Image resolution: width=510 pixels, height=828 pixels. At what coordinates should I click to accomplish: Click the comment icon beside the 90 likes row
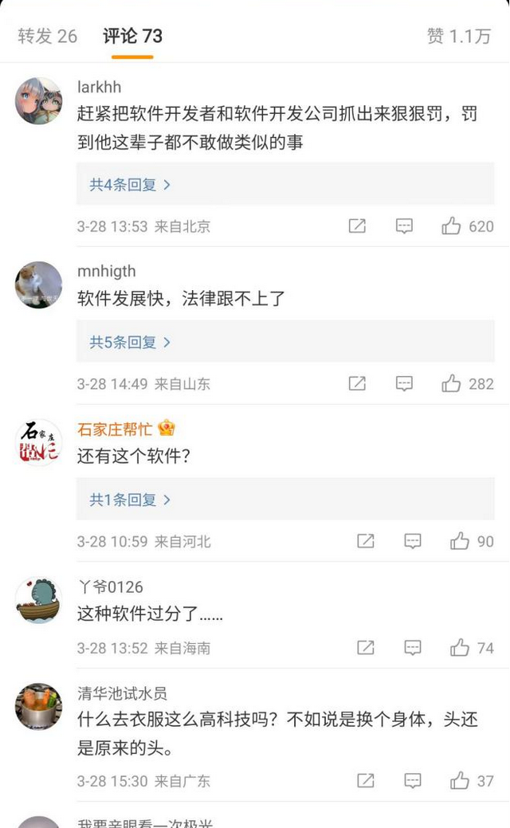click(412, 541)
